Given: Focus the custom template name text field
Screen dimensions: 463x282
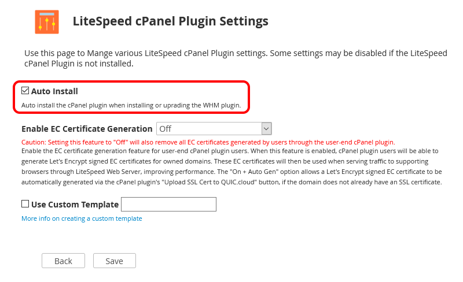Looking at the screenshot, I should (x=168, y=204).
